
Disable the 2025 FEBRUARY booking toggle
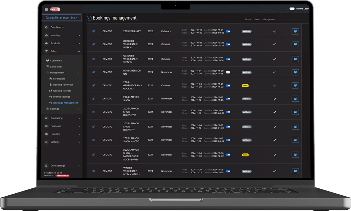228,31
